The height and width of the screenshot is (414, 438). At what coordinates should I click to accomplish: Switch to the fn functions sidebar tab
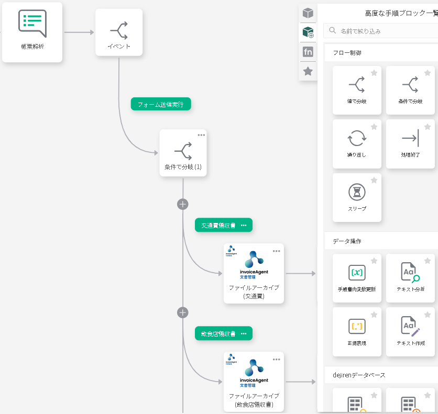coord(308,52)
